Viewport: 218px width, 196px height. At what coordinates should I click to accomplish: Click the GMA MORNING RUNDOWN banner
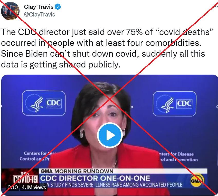coord(77,171)
